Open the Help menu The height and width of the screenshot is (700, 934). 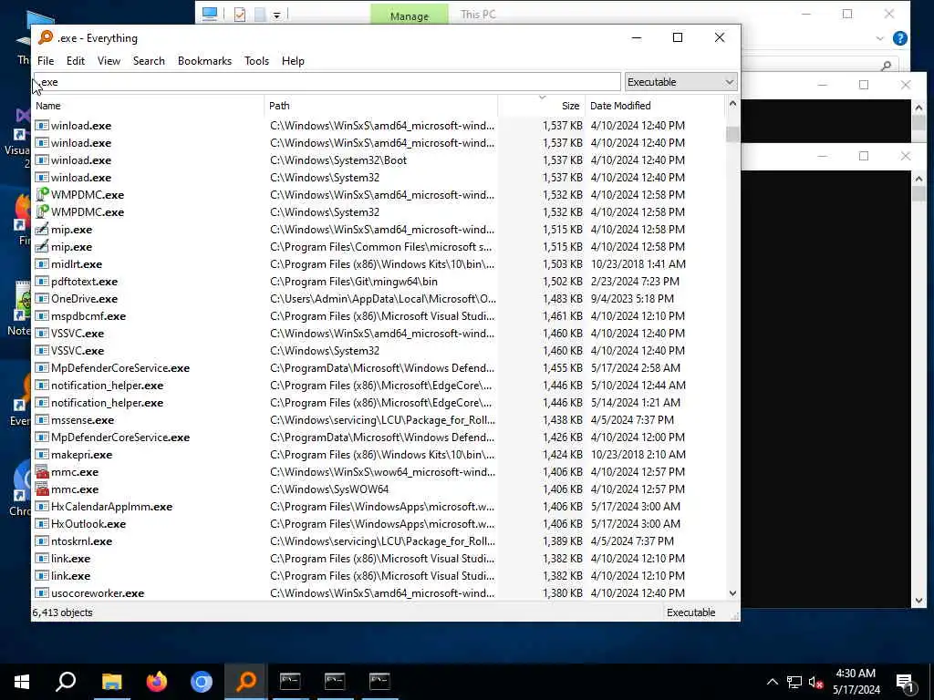point(293,61)
